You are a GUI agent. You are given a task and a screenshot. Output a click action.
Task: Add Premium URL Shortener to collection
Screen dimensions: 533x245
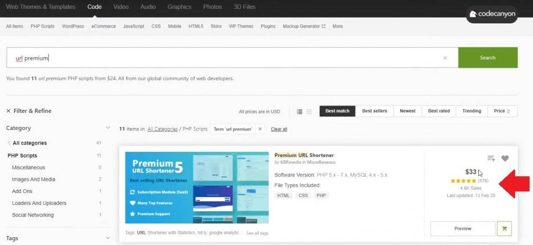[491, 158]
